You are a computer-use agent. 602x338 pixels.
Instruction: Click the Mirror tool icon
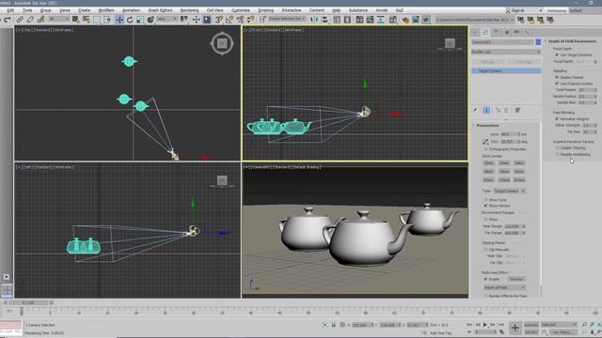(314, 20)
